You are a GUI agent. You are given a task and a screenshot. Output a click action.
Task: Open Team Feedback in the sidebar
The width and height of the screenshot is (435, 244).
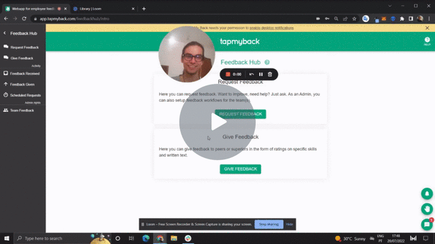point(22,110)
